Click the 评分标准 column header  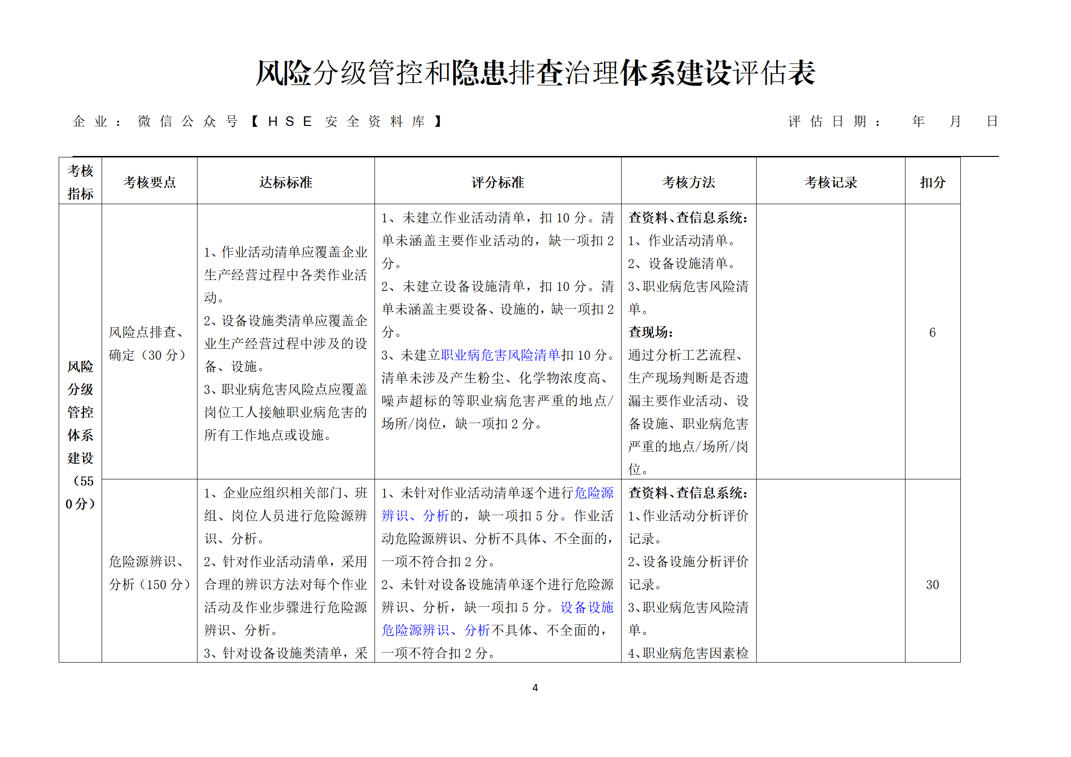point(498,182)
